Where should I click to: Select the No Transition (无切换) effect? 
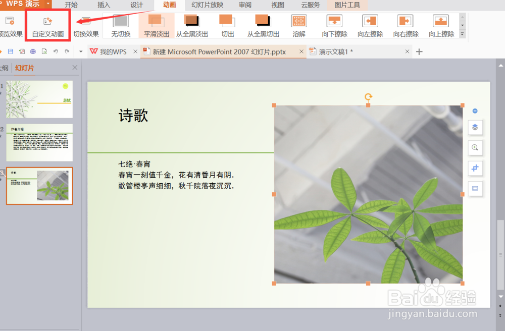pyautogui.click(x=121, y=26)
